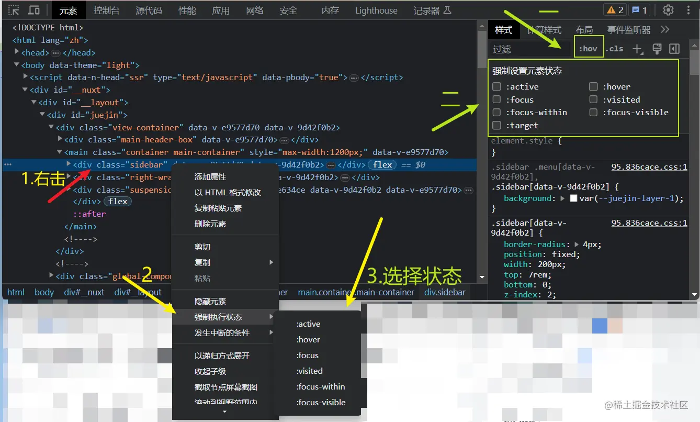Choose 隐藏元素 from context menu
700x422 pixels.
210,302
